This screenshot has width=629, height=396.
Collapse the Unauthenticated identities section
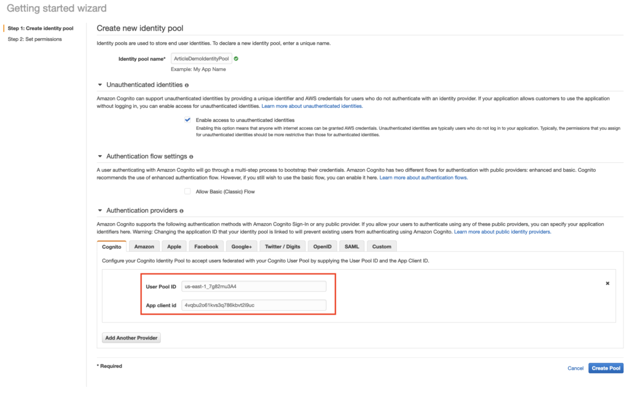pyautogui.click(x=100, y=85)
